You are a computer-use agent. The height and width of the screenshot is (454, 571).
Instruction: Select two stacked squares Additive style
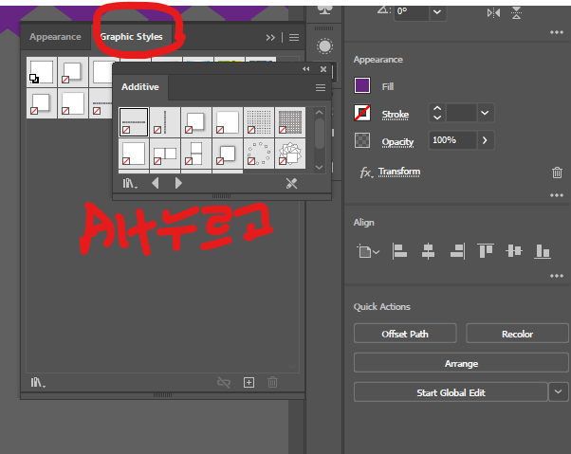pyautogui.click(x=196, y=154)
